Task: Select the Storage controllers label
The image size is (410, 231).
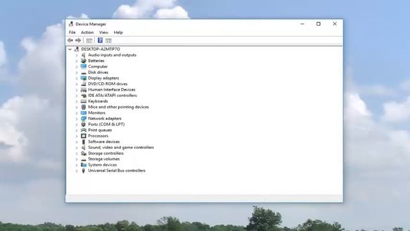Action: 106,153
